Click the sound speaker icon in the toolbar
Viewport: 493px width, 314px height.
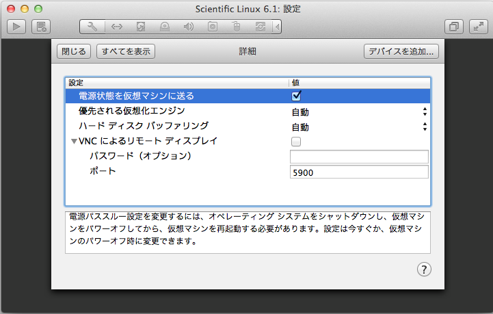click(x=188, y=27)
